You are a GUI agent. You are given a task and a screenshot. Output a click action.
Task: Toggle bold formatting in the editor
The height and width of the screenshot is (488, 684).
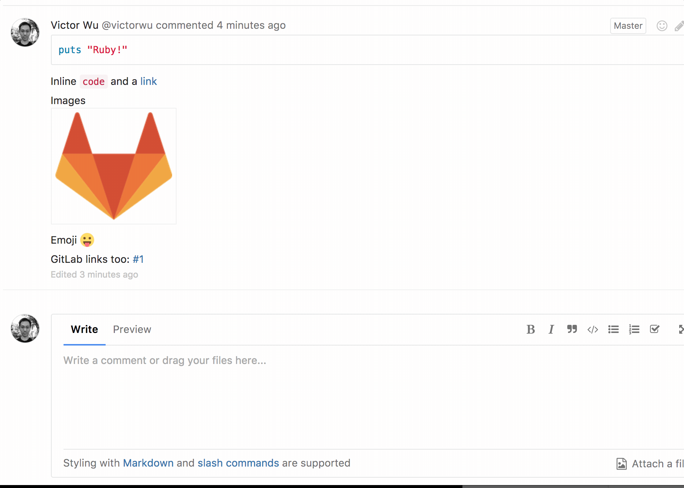pos(530,329)
